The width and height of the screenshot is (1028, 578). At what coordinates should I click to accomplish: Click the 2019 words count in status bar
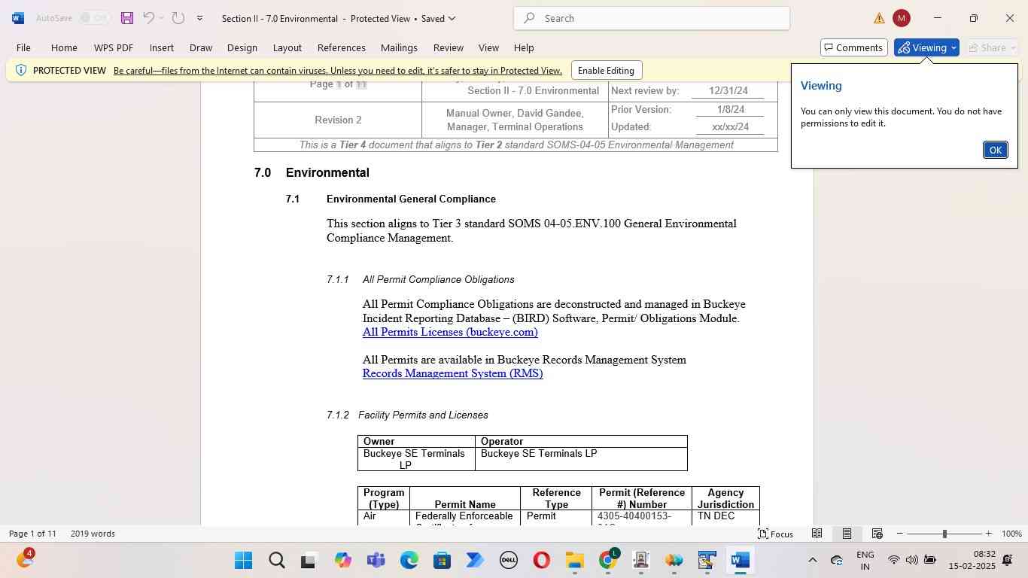pos(93,534)
